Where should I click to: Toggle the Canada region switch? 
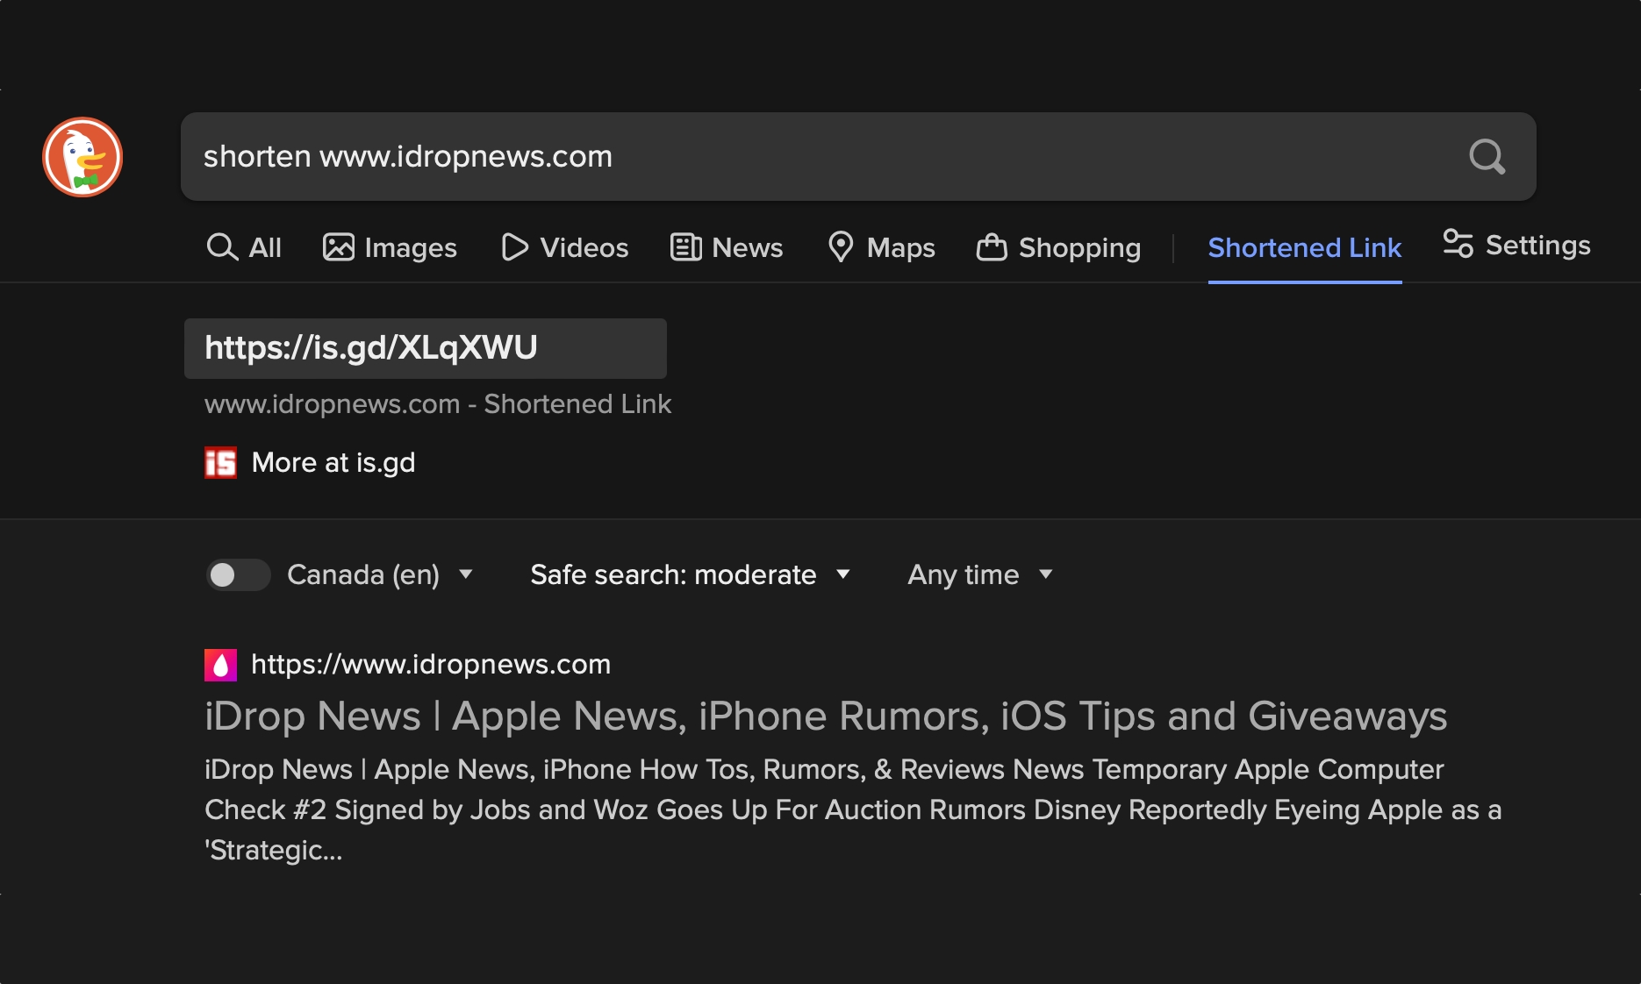point(238,574)
